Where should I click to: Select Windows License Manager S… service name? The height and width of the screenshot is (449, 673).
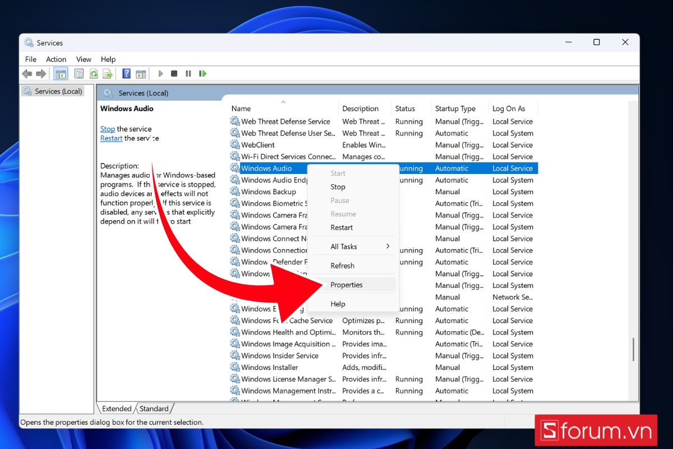point(289,379)
